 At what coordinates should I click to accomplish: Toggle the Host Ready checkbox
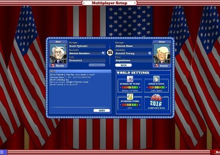(x=53, y=65)
